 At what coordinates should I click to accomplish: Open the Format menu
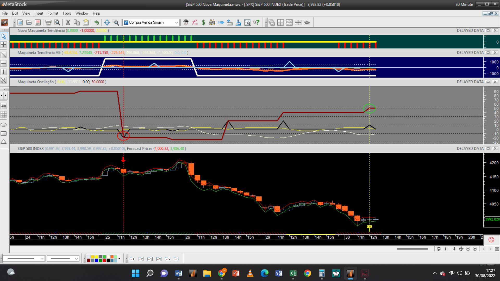click(x=53, y=13)
